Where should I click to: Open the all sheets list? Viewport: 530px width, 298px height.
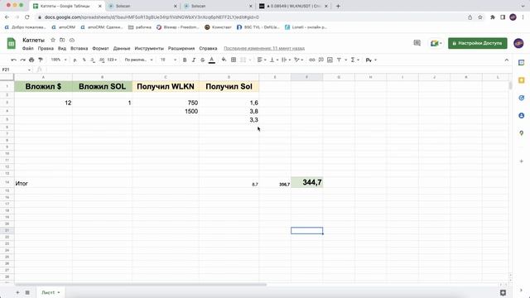pos(27,292)
